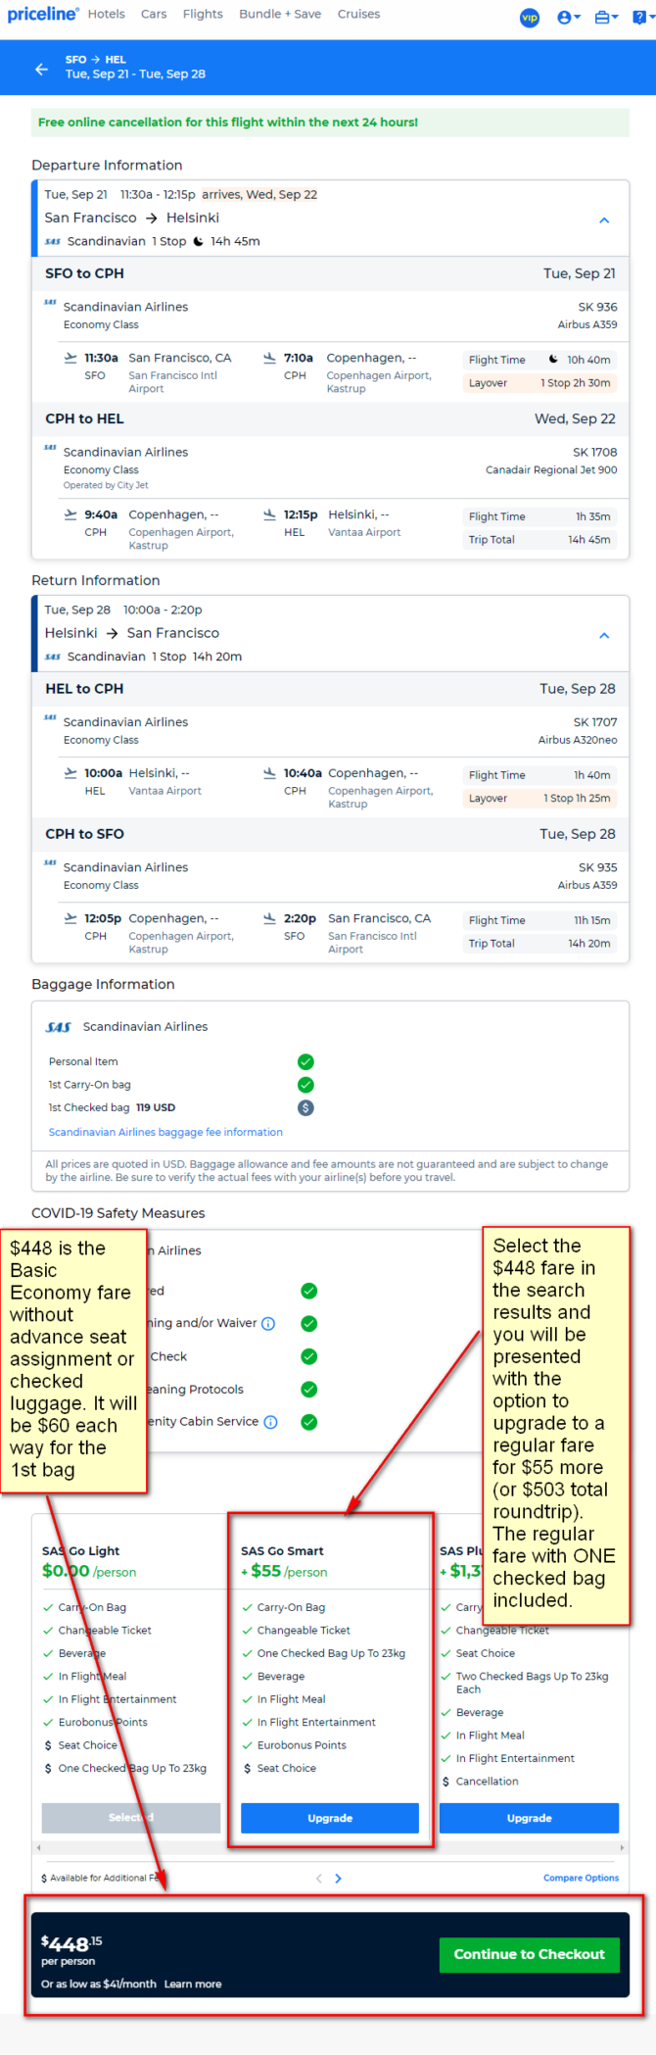Click the dollar icon for 1st Checked bag
Image resolution: width=656 pixels, height=2055 pixels.
point(305,1107)
